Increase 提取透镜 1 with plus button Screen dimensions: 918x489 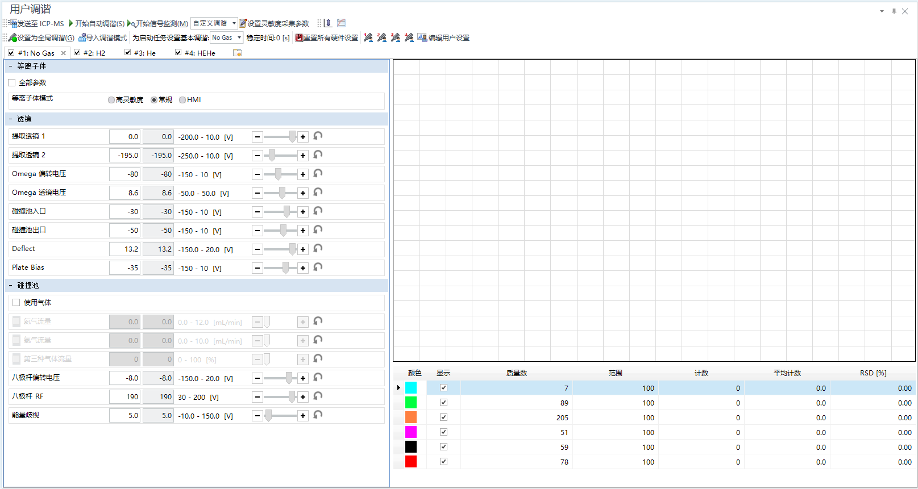(303, 137)
